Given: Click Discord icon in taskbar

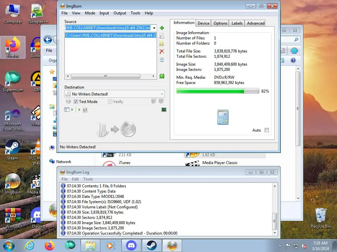Looking at the screenshot, I should pyautogui.click(x=132, y=245).
